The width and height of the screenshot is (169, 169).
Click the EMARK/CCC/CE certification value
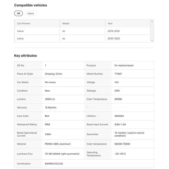(x=54, y=164)
